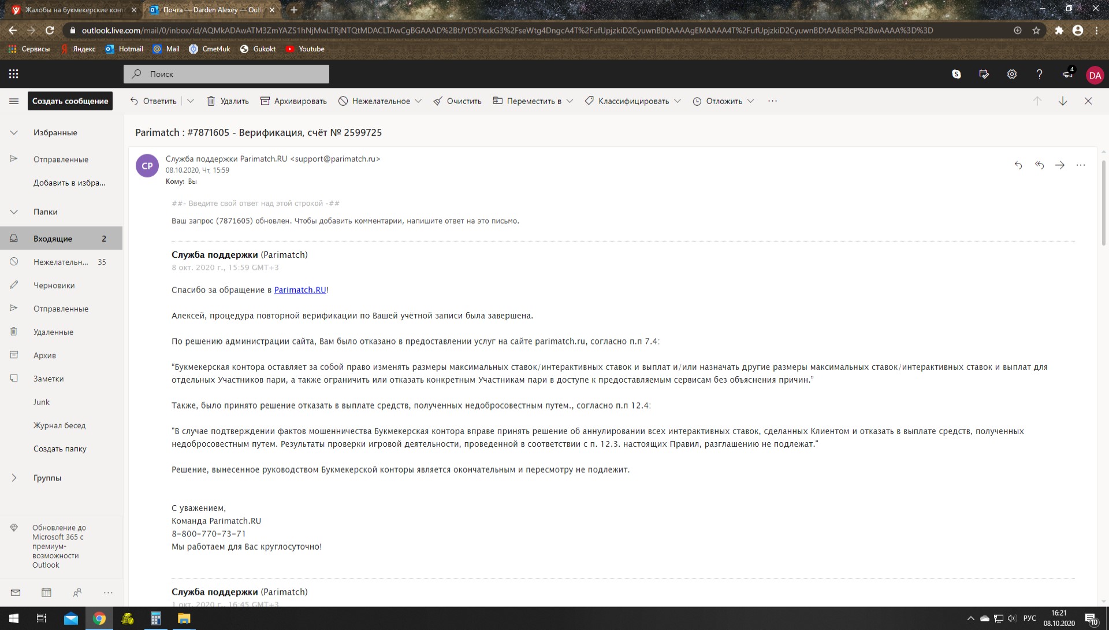1109x630 pixels.
Task: Expand the Нежелательное dropdown
Action: (x=418, y=101)
